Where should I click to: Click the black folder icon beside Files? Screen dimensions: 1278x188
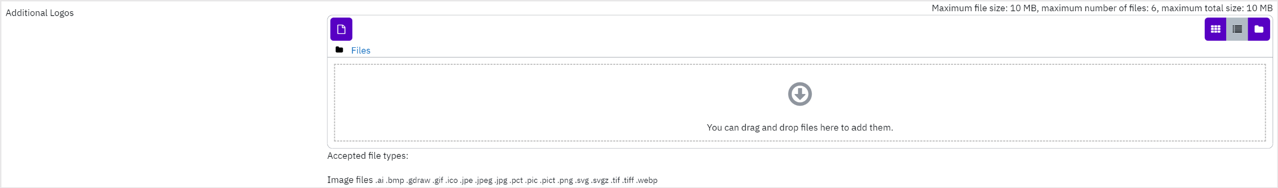339,50
